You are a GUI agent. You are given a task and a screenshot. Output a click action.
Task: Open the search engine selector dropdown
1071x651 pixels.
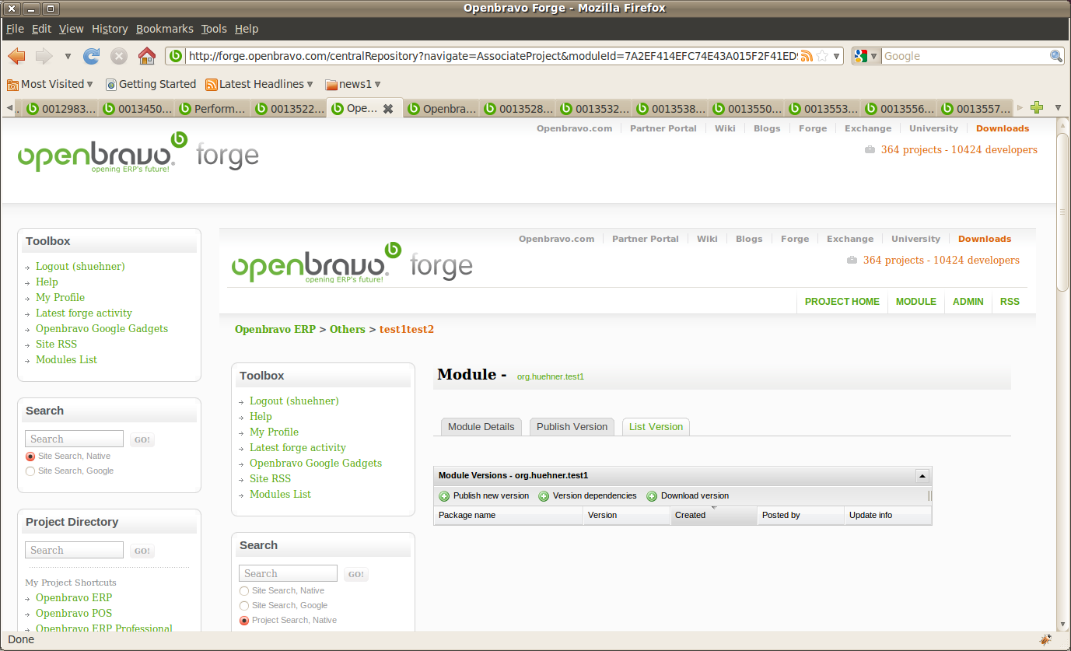point(866,56)
